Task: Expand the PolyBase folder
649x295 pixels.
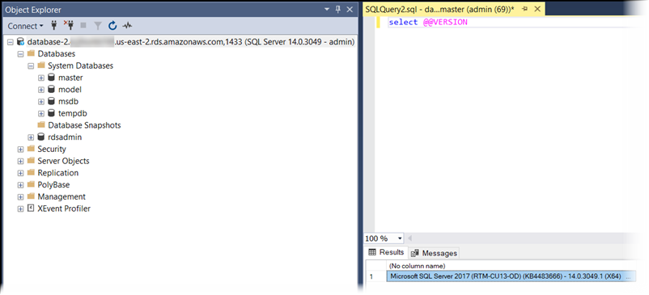Action: 20,186
